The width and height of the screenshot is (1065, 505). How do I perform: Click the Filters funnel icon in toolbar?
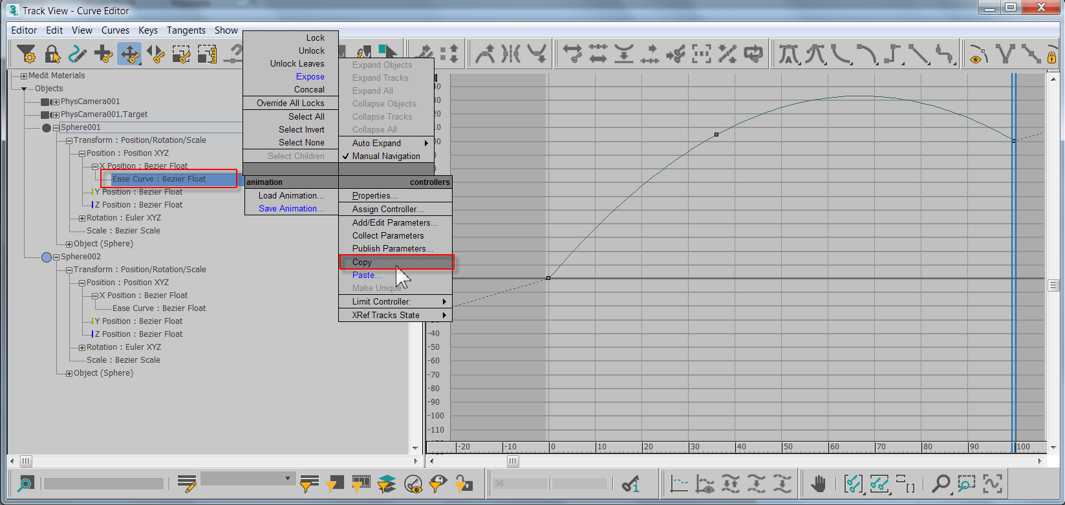point(27,54)
